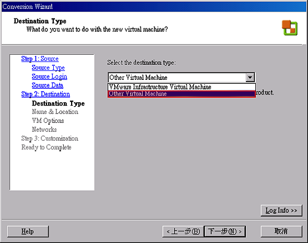Click the Name & Location step label

[55, 112]
